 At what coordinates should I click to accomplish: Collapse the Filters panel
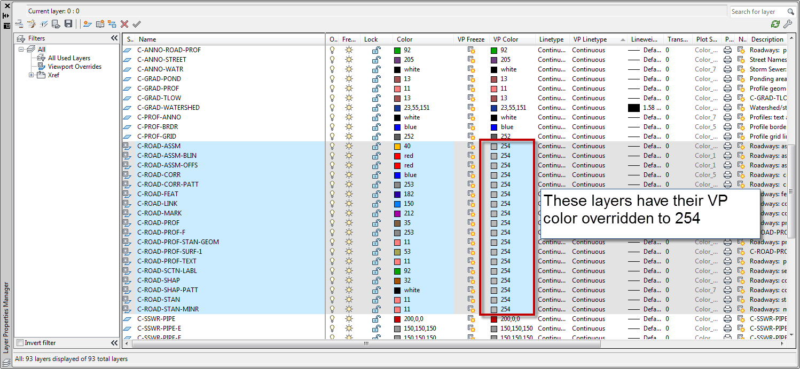[x=114, y=38]
